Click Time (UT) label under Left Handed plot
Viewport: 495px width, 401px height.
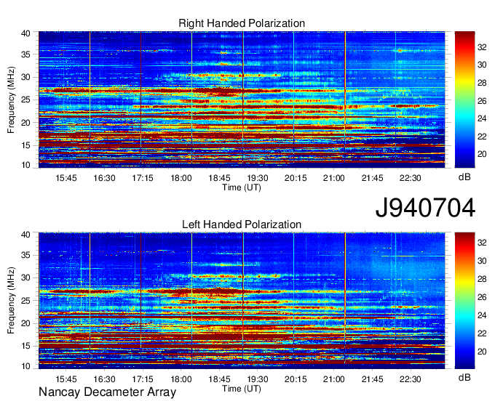coord(242,389)
